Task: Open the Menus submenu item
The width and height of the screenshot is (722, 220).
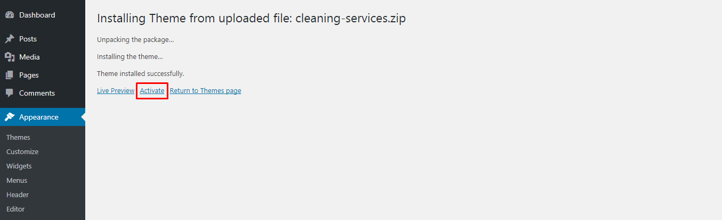Action: coord(17,181)
